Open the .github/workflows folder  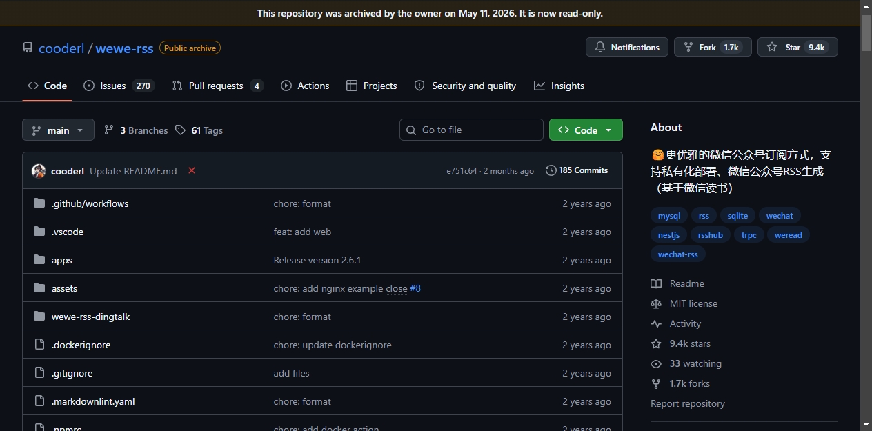[x=90, y=203]
